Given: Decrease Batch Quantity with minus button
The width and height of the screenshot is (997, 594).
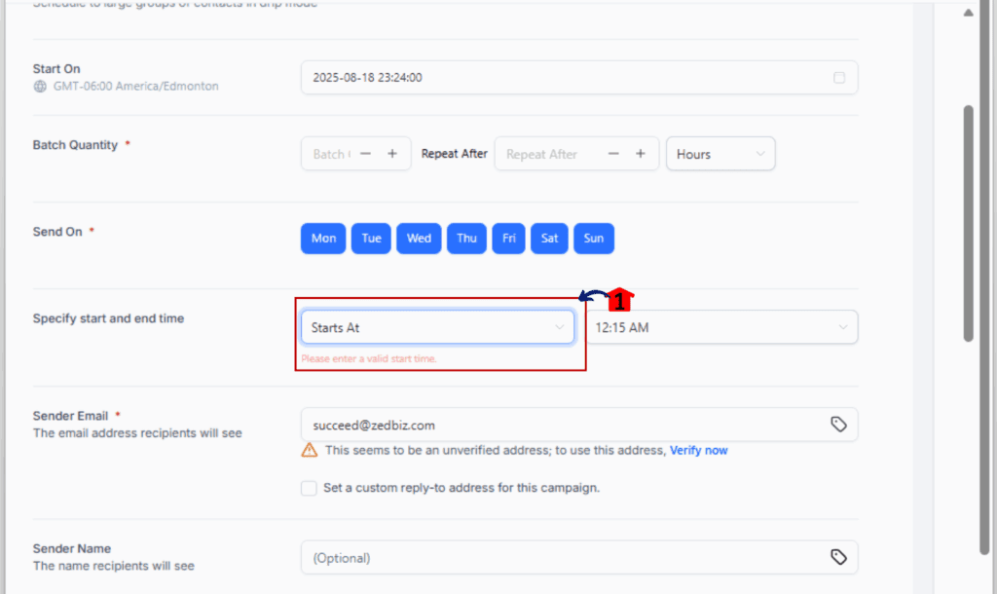Looking at the screenshot, I should pyautogui.click(x=366, y=154).
